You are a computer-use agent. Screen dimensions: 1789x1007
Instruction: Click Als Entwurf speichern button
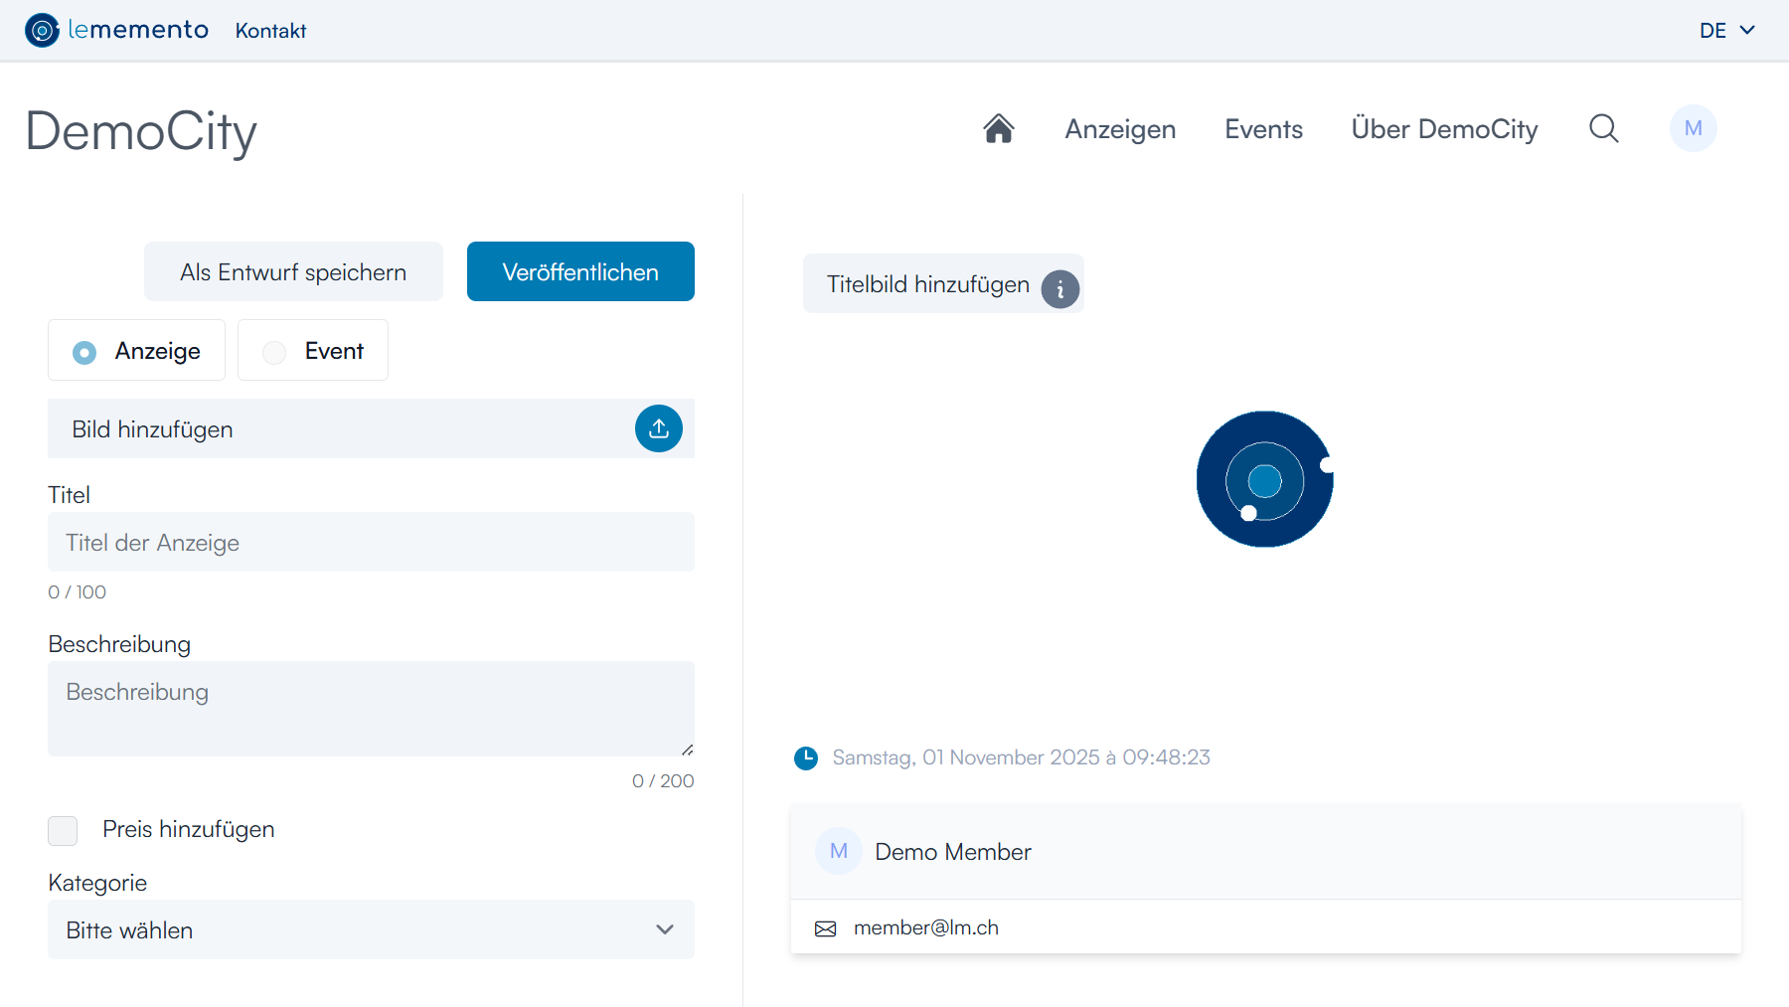pyautogui.click(x=293, y=271)
